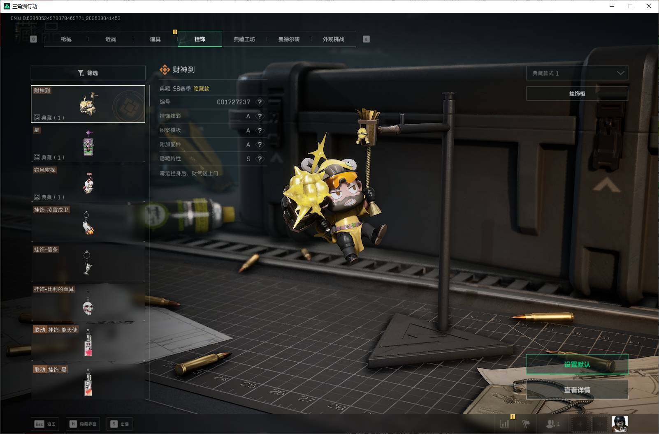
Task: Open the friends icon showing 1
Action: (552, 424)
